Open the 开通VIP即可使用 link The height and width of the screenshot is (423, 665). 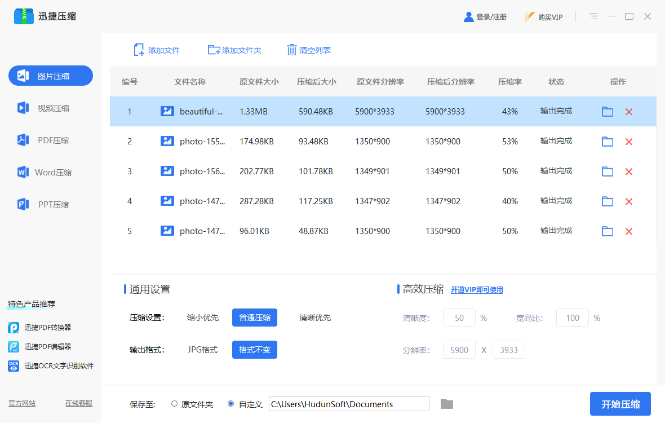[x=477, y=290]
